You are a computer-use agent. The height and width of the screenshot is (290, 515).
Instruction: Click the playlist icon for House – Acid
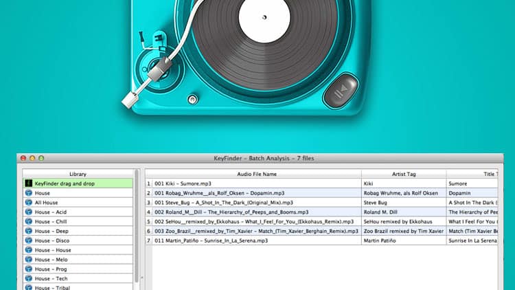point(29,212)
